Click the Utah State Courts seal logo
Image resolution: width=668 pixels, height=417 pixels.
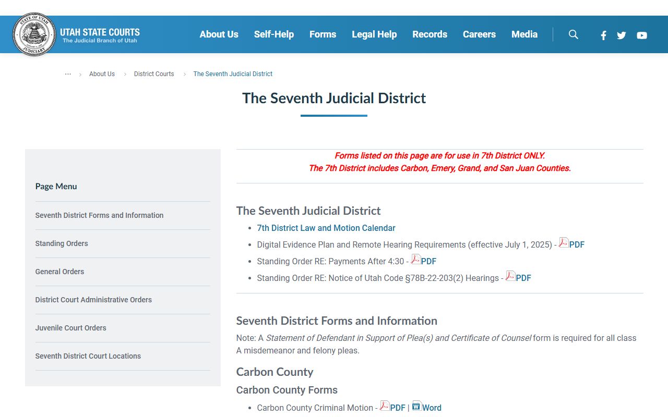point(34,34)
